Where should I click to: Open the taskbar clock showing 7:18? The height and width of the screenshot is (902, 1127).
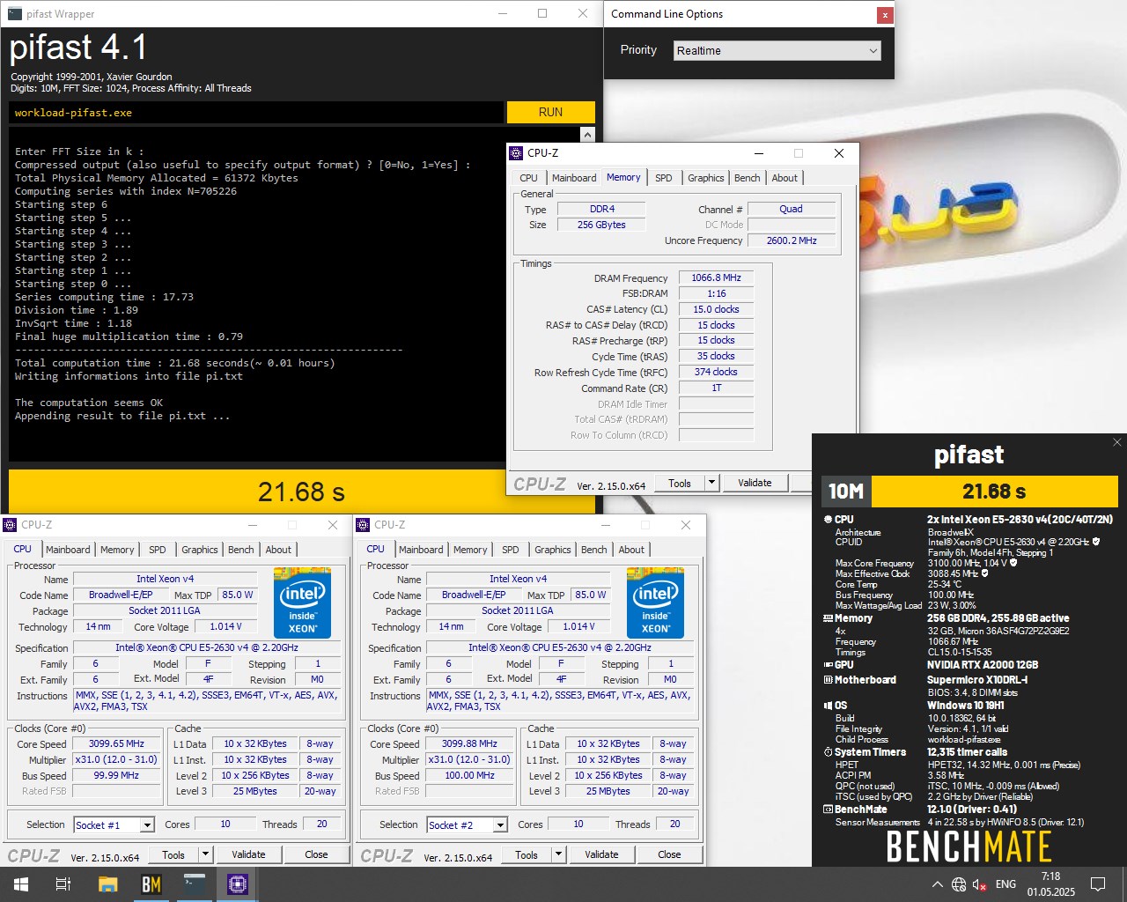[x=1050, y=884]
